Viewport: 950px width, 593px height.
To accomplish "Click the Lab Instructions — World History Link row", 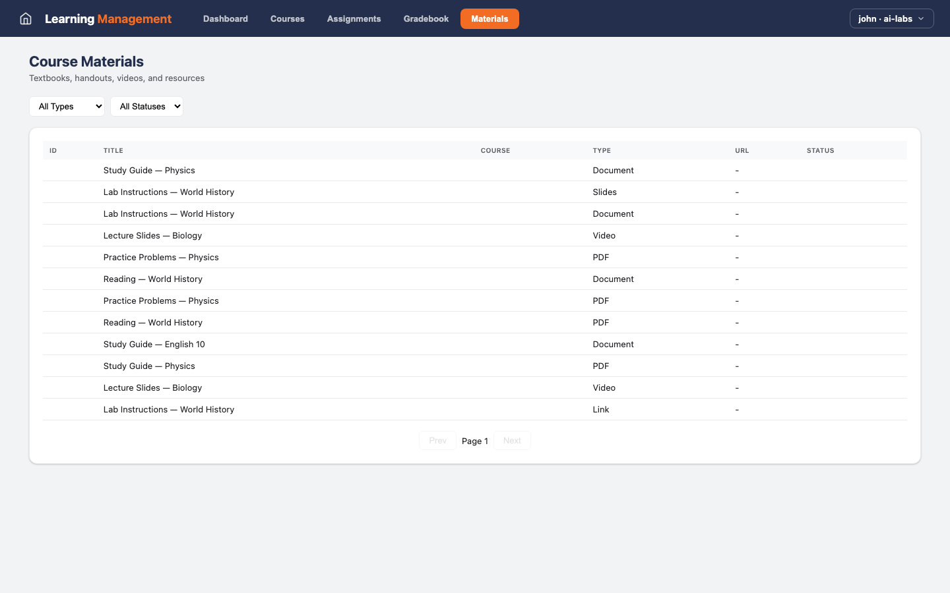I will pyautogui.click(x=168, y=409).
